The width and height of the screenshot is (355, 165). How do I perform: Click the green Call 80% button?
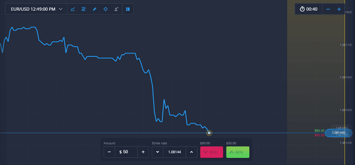tap(238, 152)
